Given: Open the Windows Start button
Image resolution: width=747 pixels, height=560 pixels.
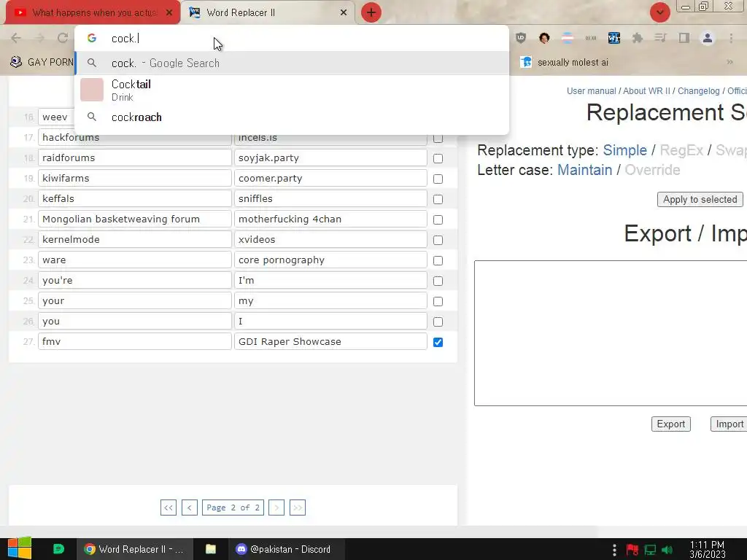Looking at the screenshot, I should (20, 549).
